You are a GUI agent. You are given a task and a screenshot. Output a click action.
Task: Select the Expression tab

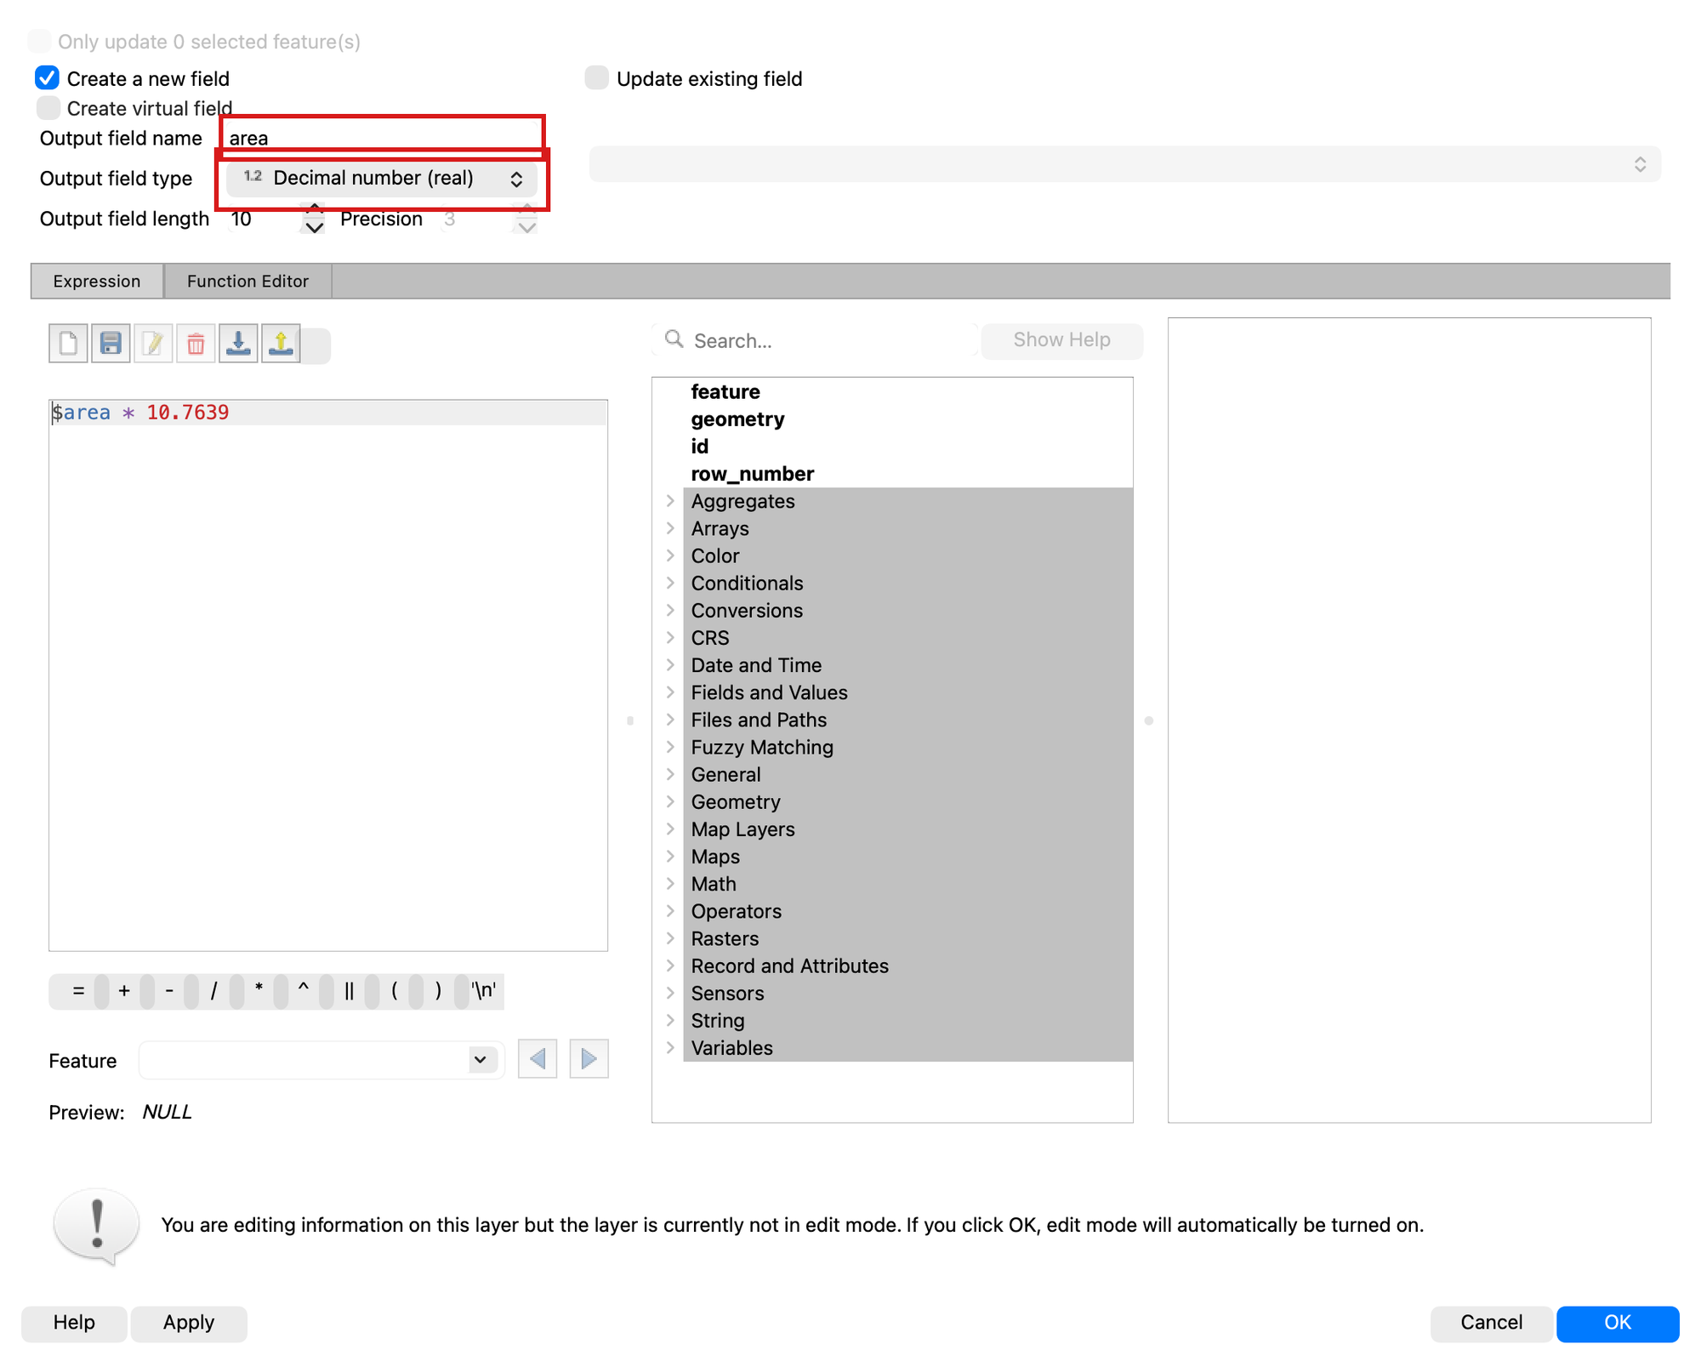coord(97,282)
